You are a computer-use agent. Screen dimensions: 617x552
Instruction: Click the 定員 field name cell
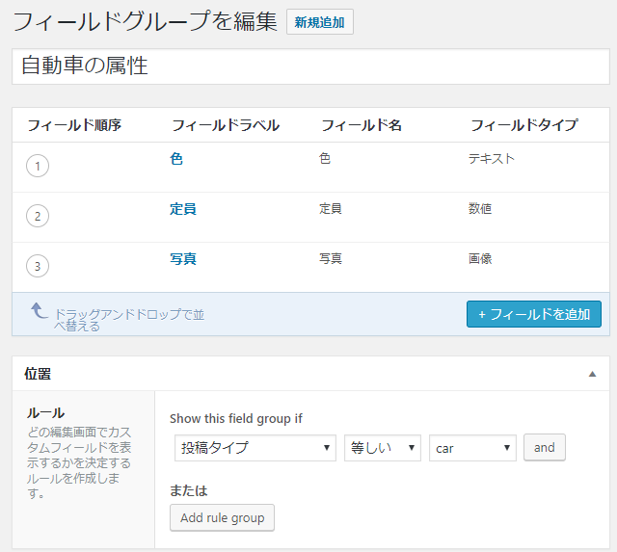[x=331, y=209]
